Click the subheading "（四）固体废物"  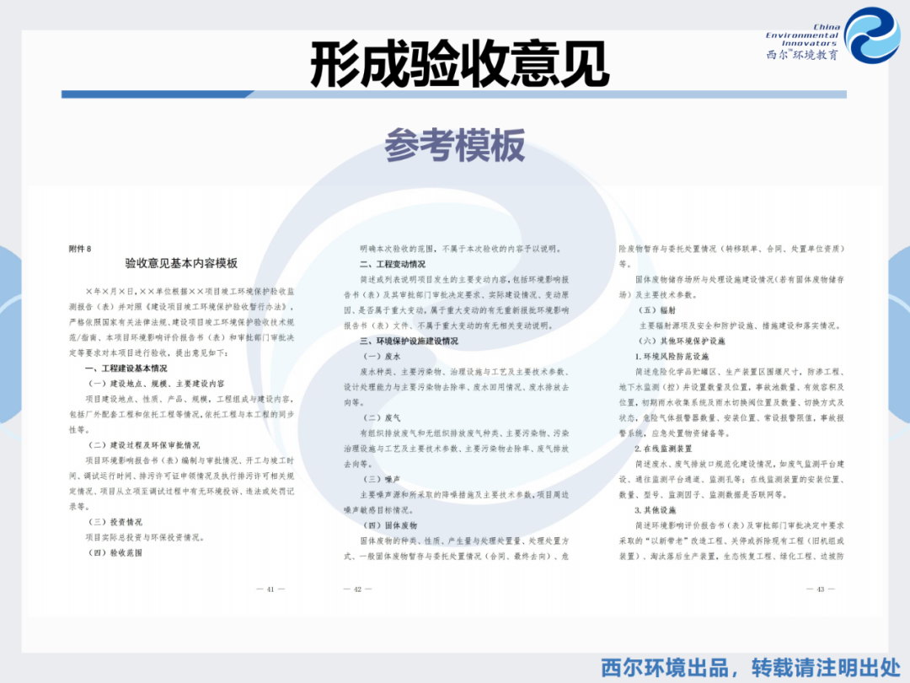tap(389, 525)
